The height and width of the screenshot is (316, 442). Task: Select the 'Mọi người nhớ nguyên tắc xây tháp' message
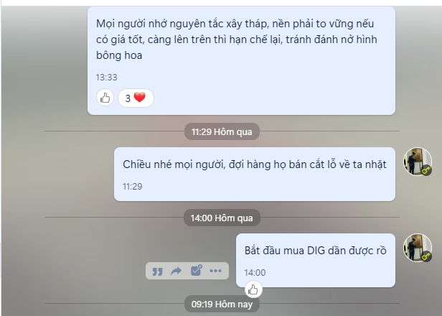(x=241, y=60)
